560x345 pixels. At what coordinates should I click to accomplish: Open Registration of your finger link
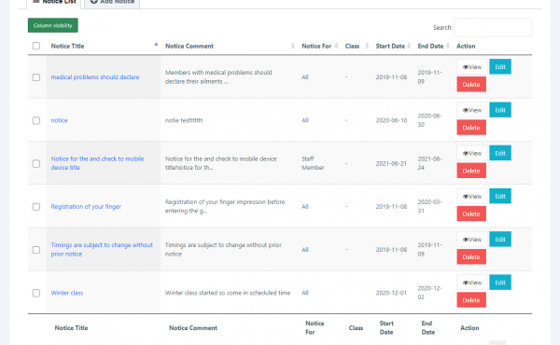point(86,207)
